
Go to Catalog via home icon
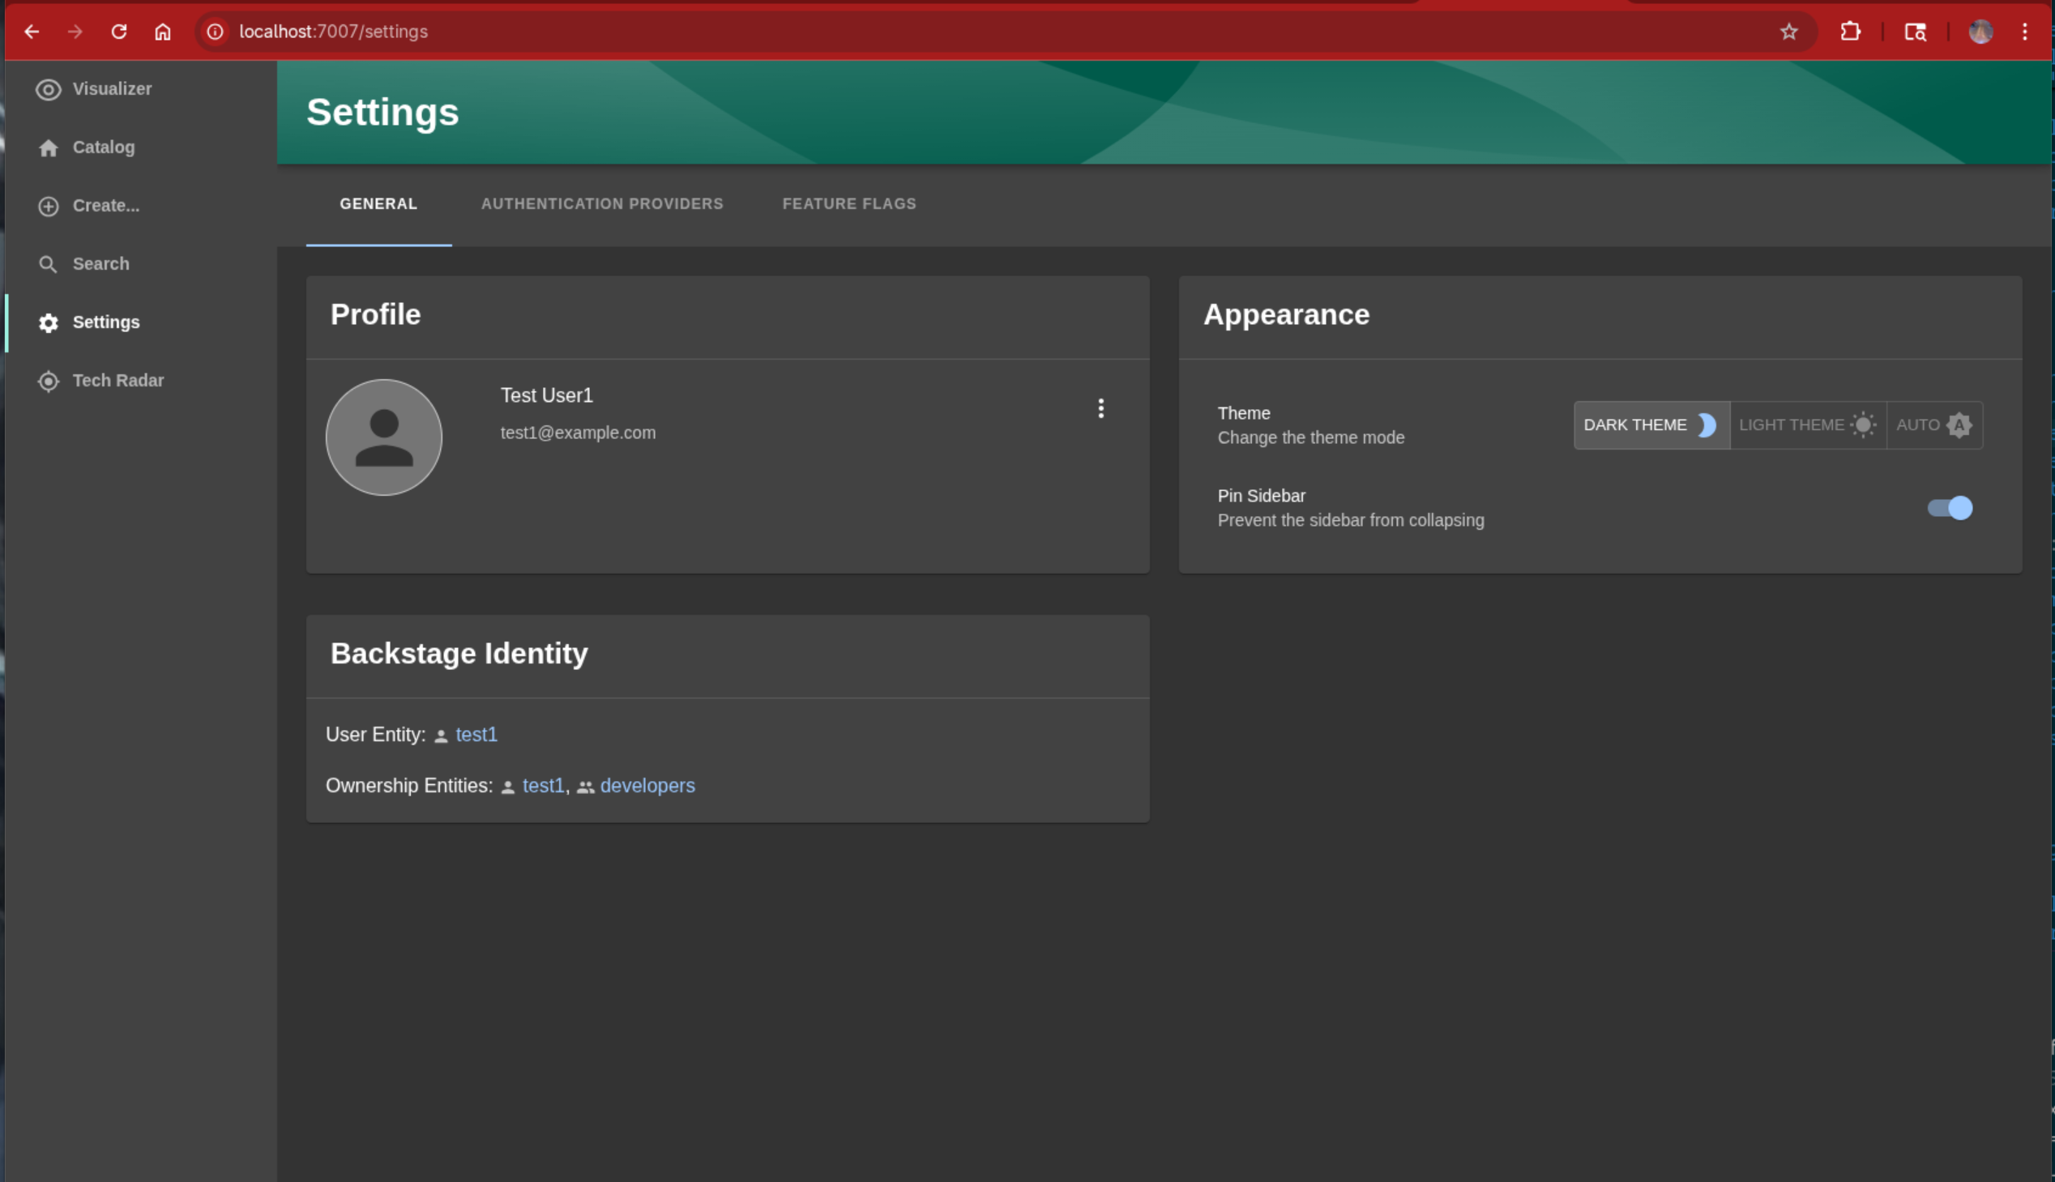coord(48,147)
